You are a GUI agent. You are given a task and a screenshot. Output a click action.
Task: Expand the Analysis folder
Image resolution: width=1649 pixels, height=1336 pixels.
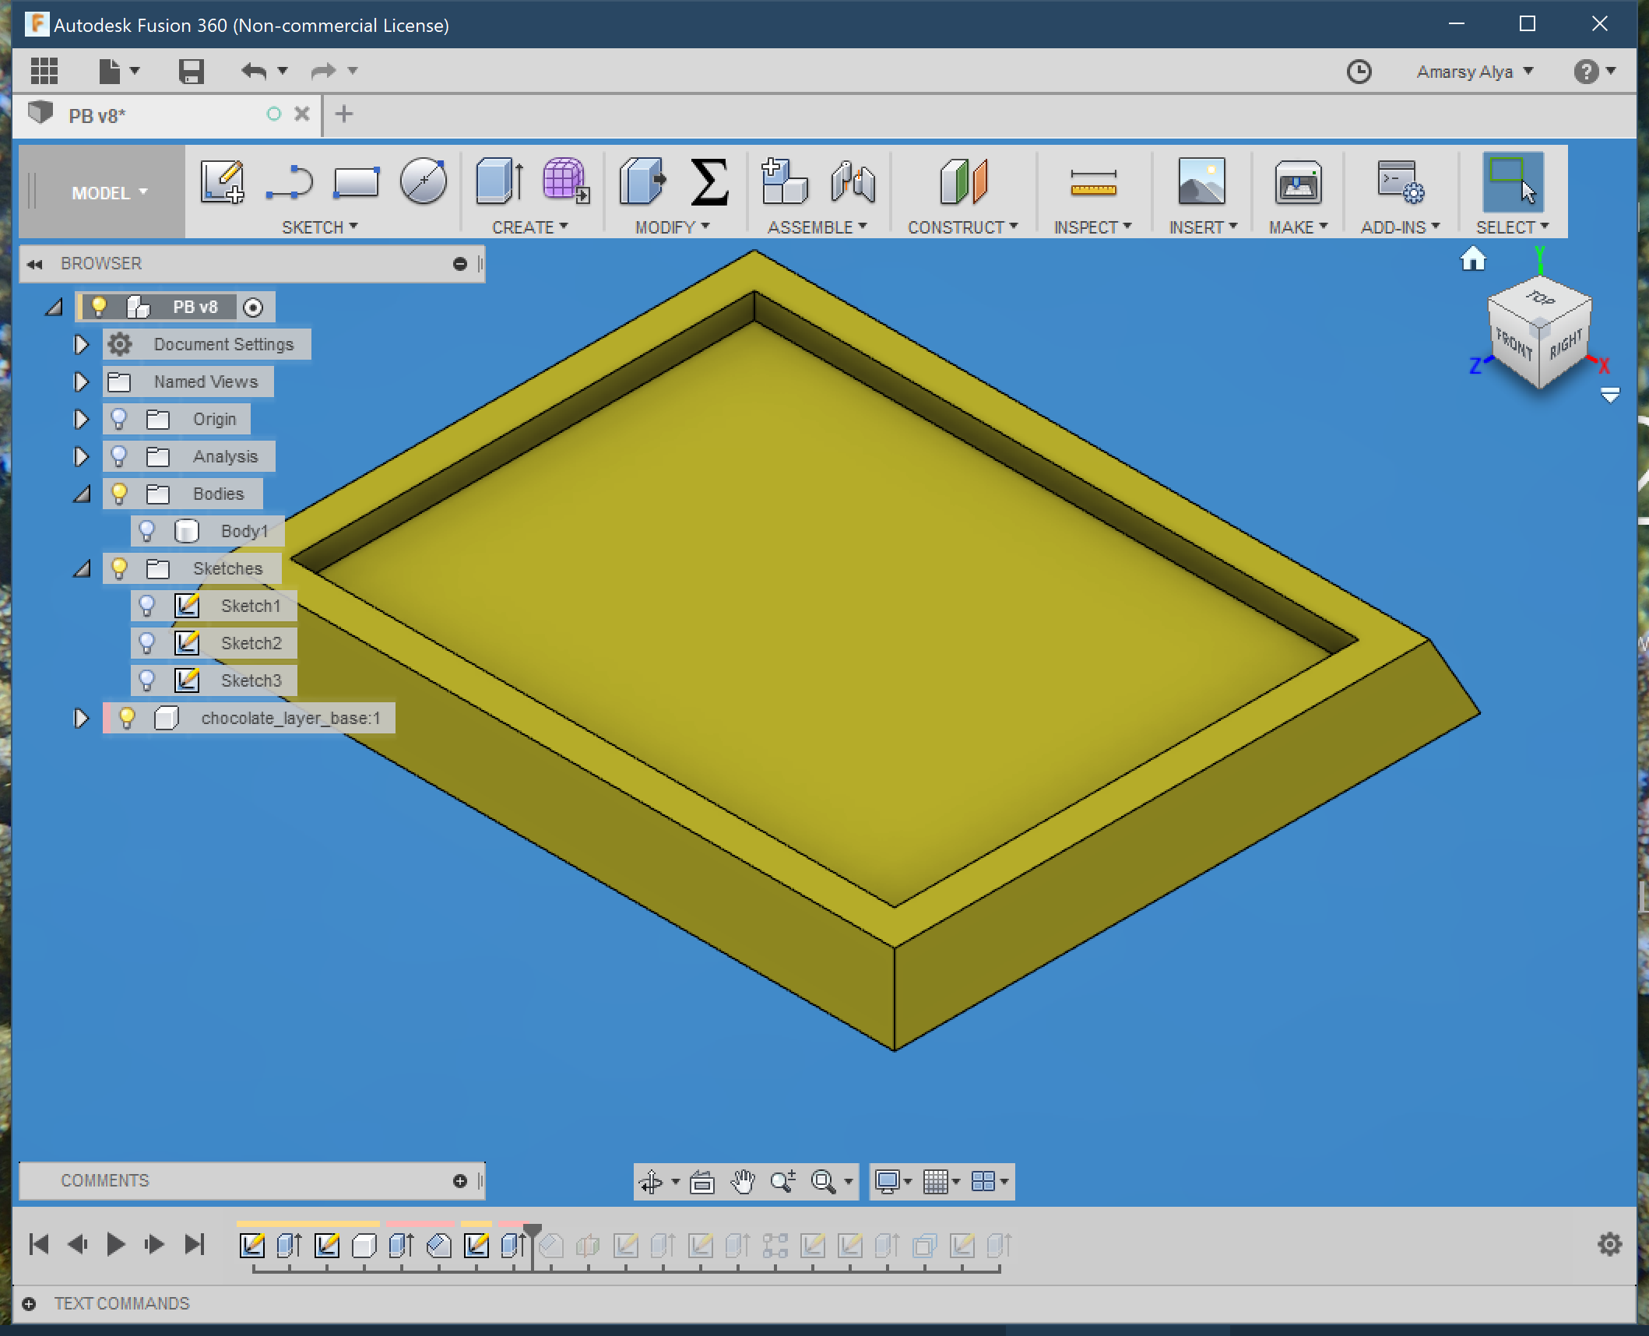point(76,455)
